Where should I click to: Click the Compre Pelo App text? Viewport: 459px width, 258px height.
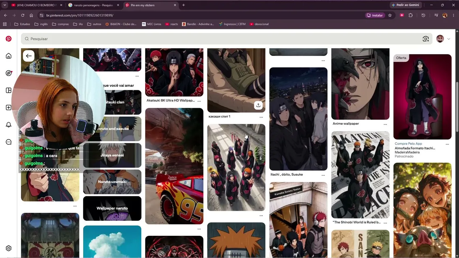[408, 144]
